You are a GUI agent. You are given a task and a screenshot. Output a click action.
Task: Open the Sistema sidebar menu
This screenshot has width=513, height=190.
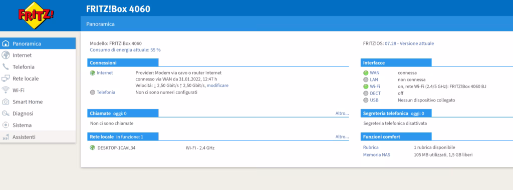pyautogui.click(x=38, y=125)
